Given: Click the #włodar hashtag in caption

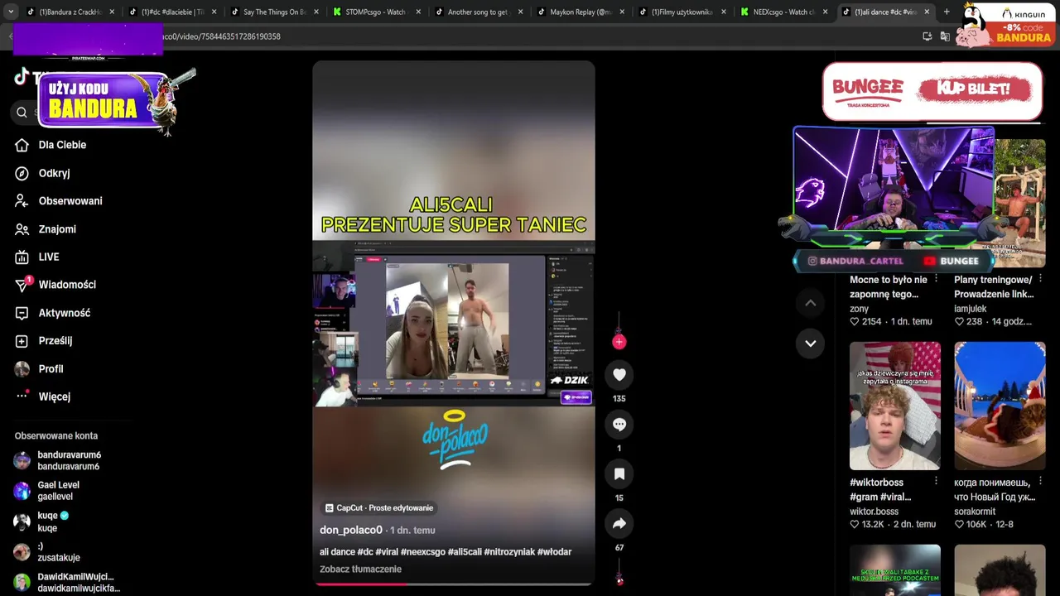Looking at the screenshot, I should click(x=554, y=551).
